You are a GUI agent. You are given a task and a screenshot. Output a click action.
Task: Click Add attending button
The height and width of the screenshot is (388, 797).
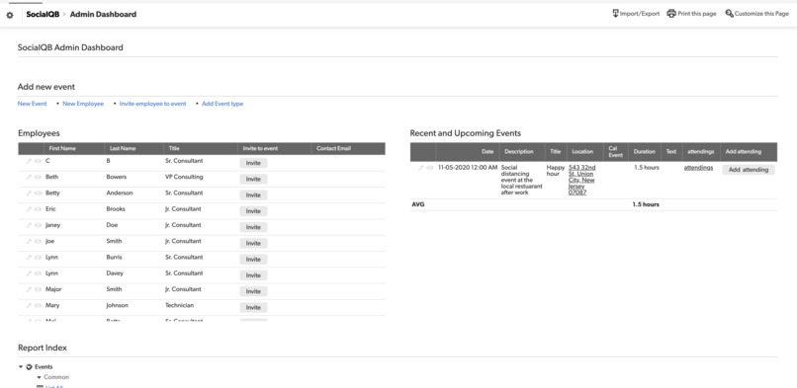pos(749,170)
